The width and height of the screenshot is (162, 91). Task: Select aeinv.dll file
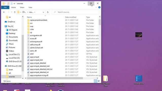click(33, 51)
